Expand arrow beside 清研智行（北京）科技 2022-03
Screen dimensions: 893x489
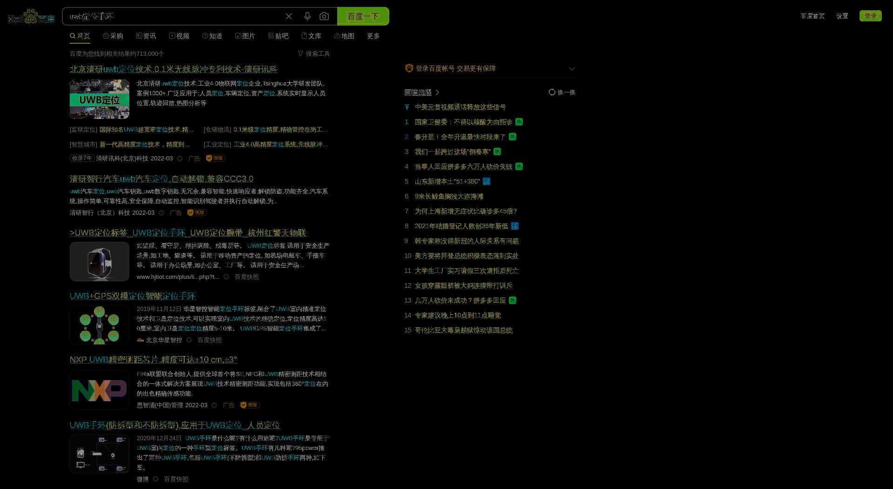point(161,213)
